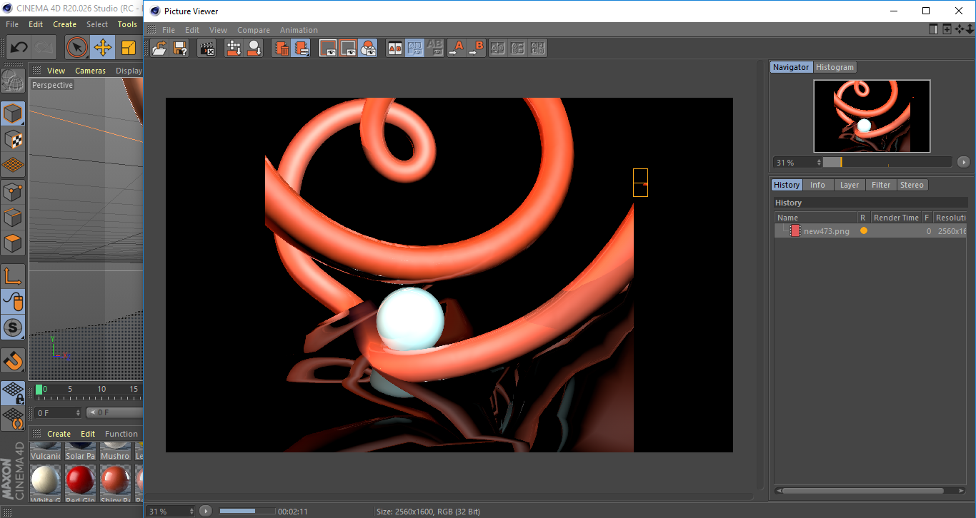976x518 pixels.
Task: Open image file in Picture Viewer
Action: pyautogui.click(x=160, y=49)
